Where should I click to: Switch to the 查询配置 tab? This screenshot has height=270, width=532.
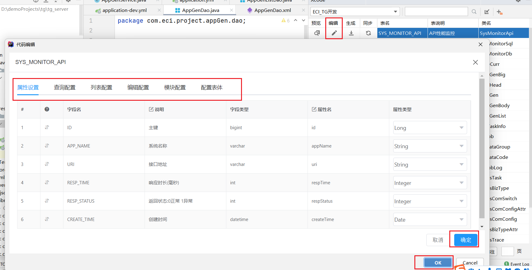tap(65, 88)
